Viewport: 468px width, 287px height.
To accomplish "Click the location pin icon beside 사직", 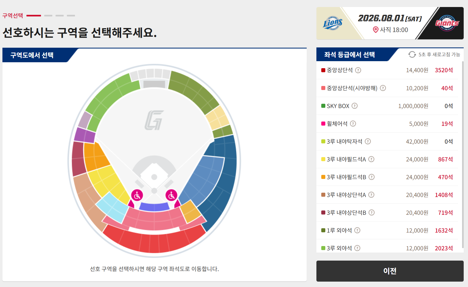I will point(375,30).
